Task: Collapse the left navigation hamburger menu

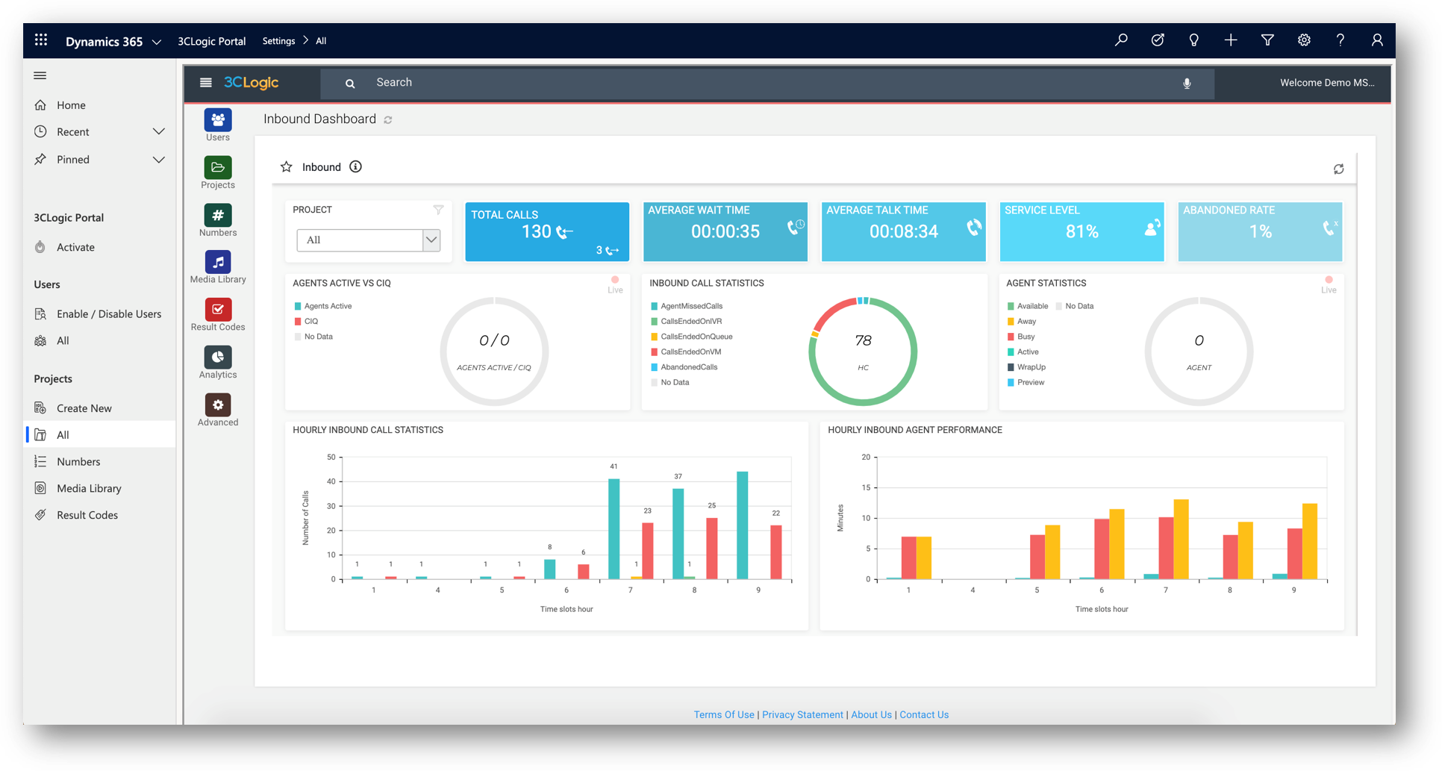Action: point(40,75)
